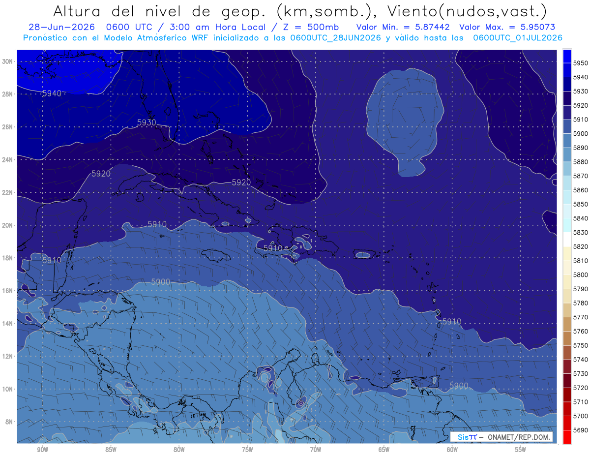This screenshot has height=456, width=590.
Task: Click the 18N latitude axis label
Action: pyautogui.click(x=6, y=258)
